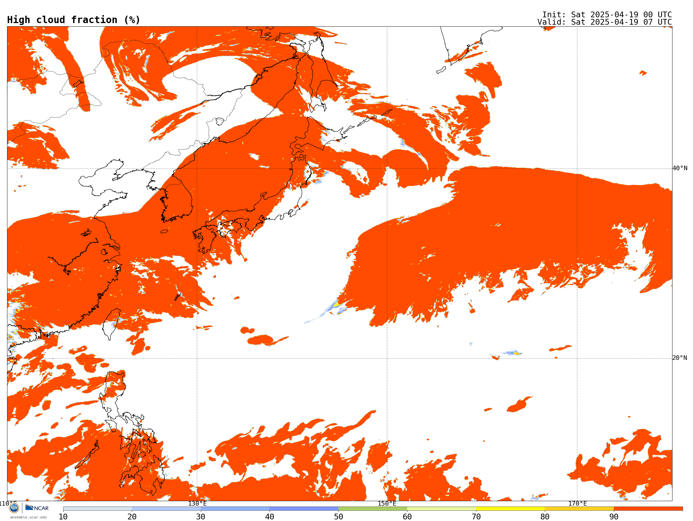The height and width of the screenshot is (521, 693).
Task: Click the 130°E longitude label
Action: (197, 504)
